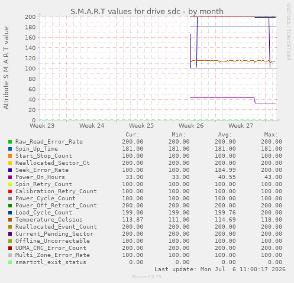Click the Reallocated_Event_Count gold swatch

click(x=10, y=227)
